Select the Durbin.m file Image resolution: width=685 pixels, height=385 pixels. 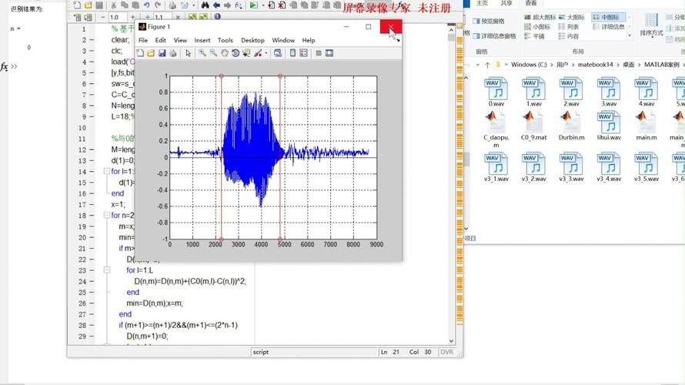coord(571,126)
